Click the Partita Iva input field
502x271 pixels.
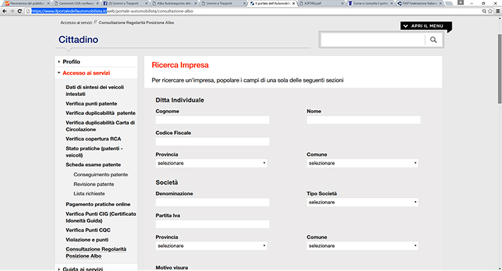coord(212,224)
